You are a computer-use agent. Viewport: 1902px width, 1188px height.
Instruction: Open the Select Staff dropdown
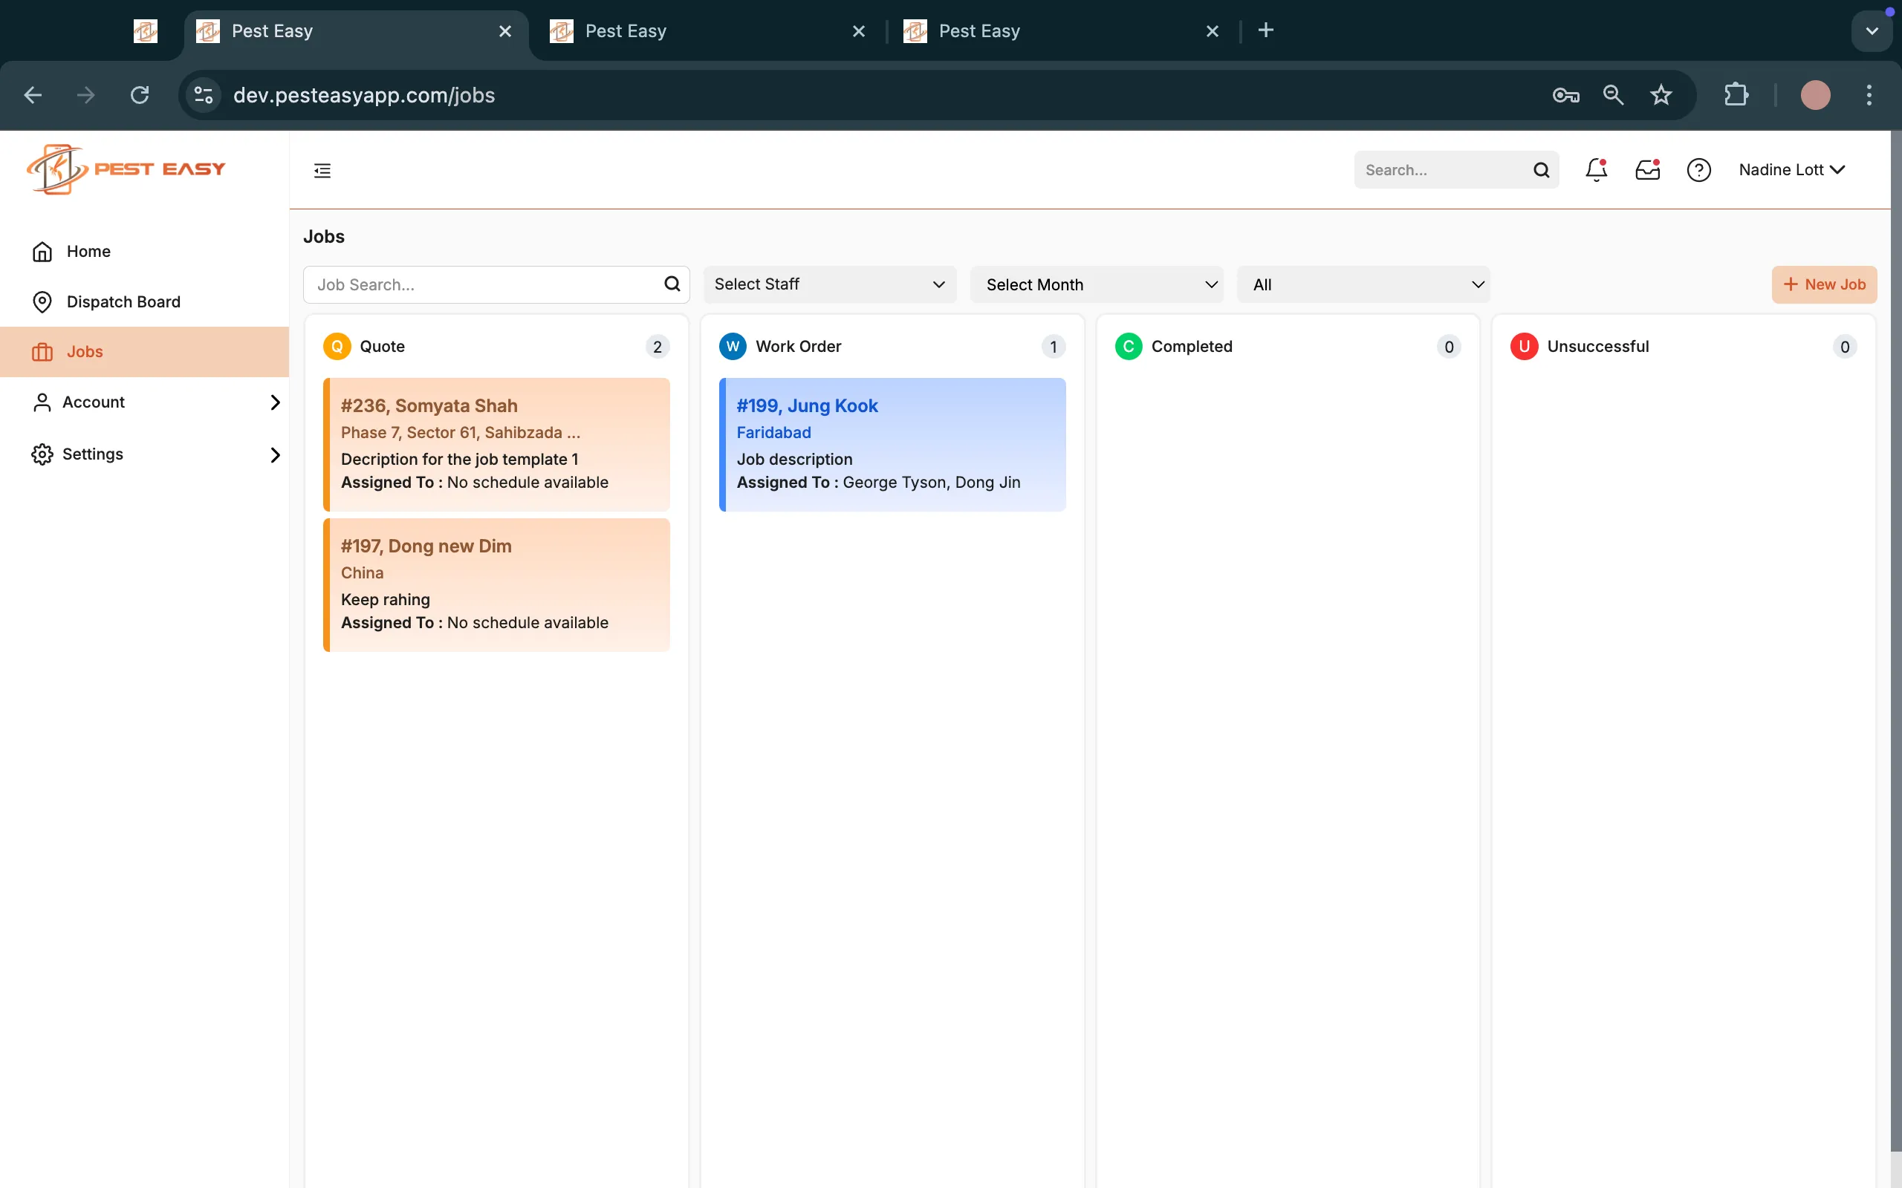click(829, 284)
